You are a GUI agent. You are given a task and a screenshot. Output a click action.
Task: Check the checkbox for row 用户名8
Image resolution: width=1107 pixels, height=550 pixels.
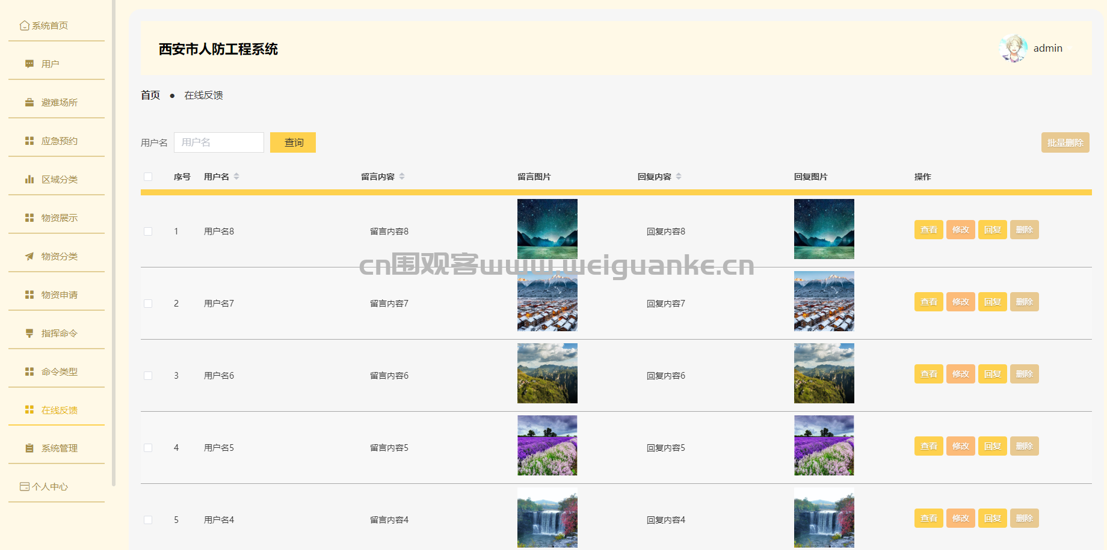click(x=148, y=231)
